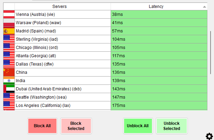The height and width of the screenshot is (140, 214).
Task: Click the 175ms latency cell
Action: (159, 105)
